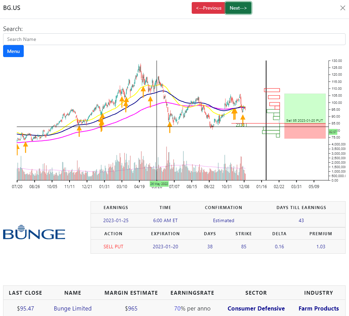This screenshot has height=316, width=349.
Task: Open the Consumer Defensive sector link
Action: click(x=256, y=308)
